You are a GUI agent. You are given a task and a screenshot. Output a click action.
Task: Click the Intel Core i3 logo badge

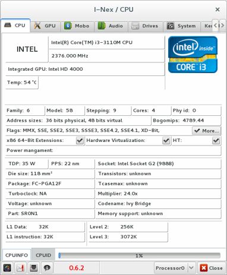coord(193,55)
